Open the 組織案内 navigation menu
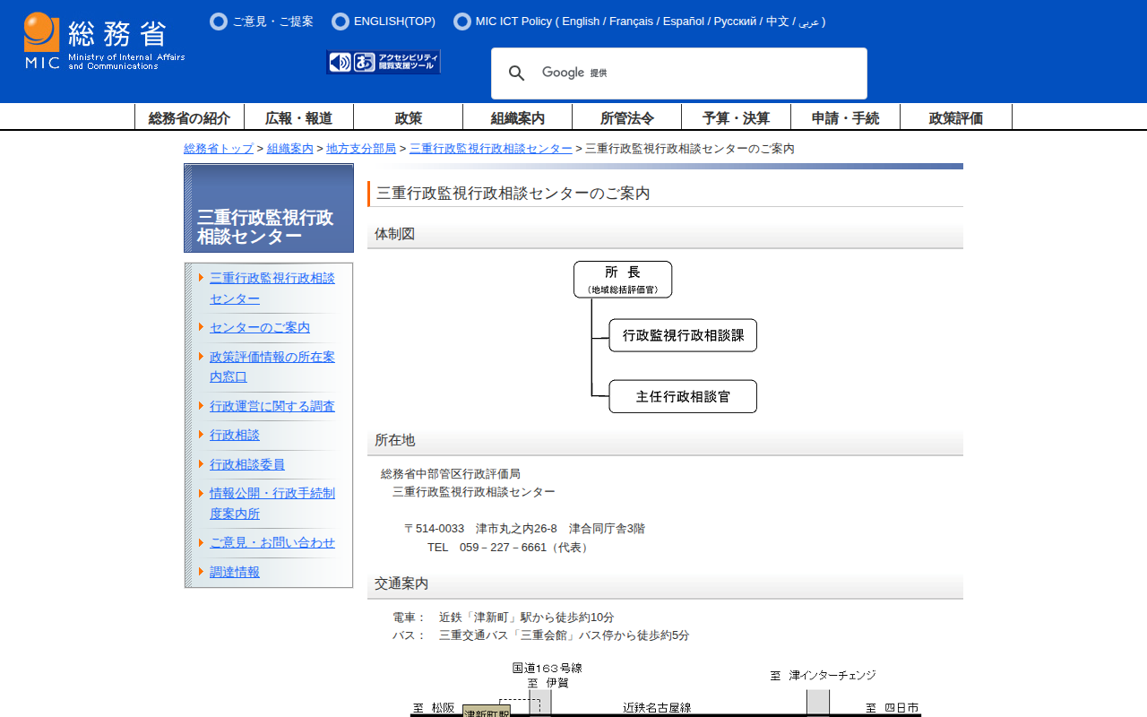This screenshot has height=717, width=1147. tap(517, 117)
